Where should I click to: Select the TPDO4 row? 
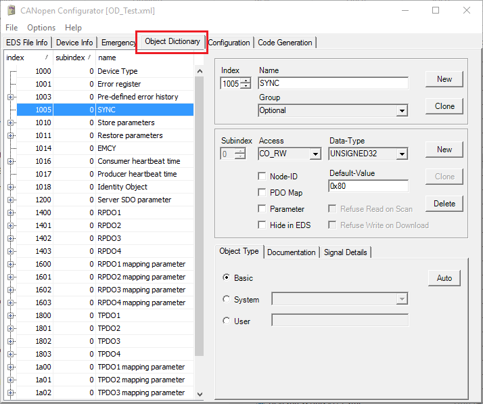click(x=105, y=354)
